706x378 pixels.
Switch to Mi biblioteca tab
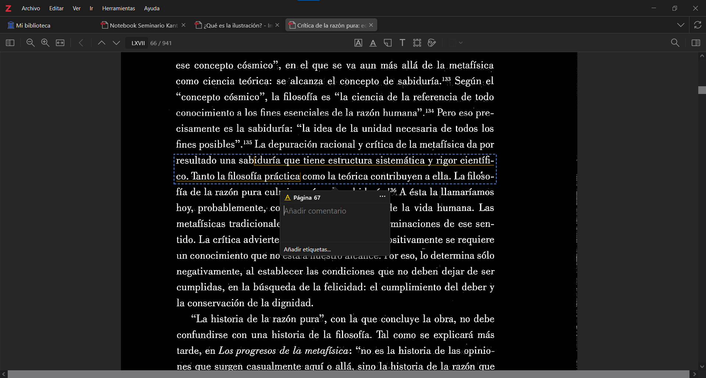[x=29, y=25]
